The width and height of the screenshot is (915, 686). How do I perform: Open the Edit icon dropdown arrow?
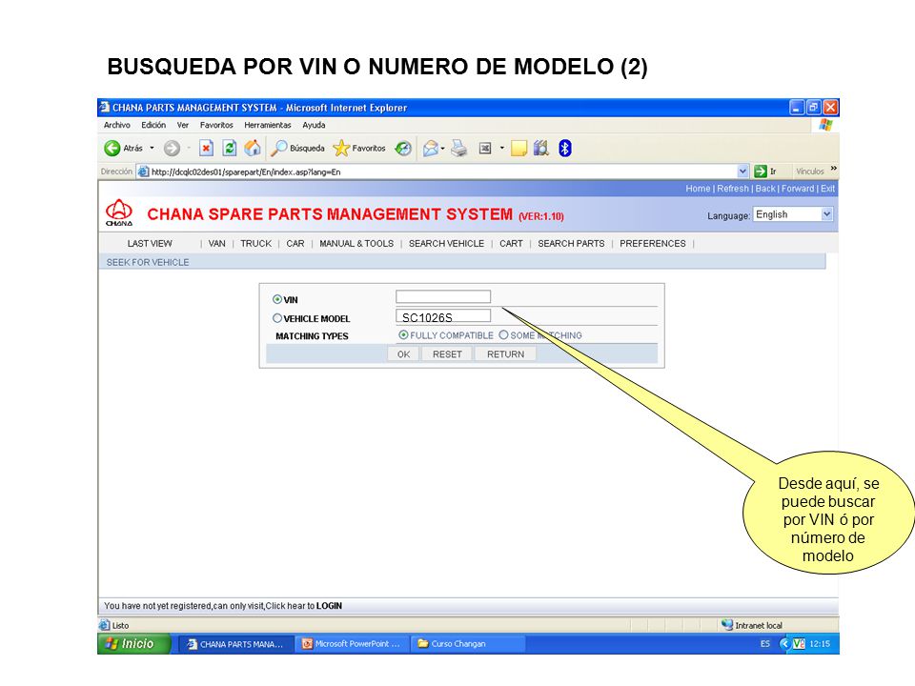pos(502,149)
